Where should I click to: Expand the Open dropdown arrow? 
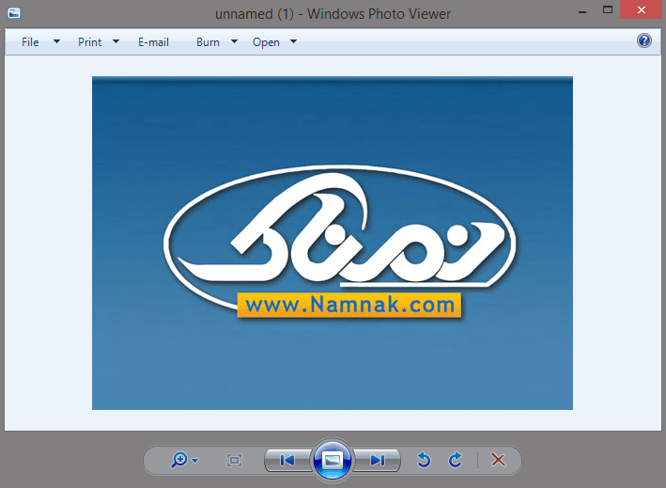(293, 41)
